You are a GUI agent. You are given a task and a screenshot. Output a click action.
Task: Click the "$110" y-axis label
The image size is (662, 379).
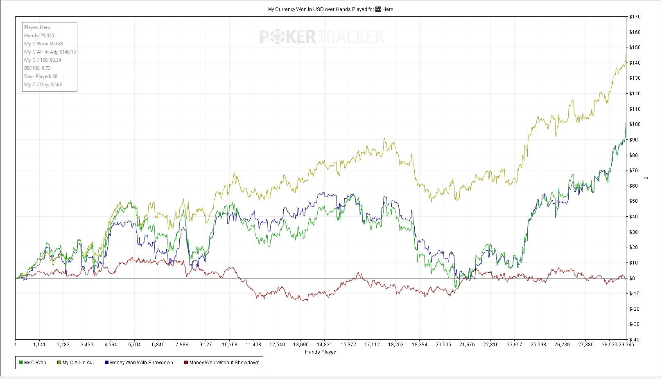point(635,109)
